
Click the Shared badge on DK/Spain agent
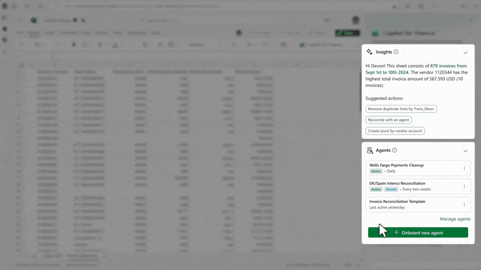click(391, 189)
